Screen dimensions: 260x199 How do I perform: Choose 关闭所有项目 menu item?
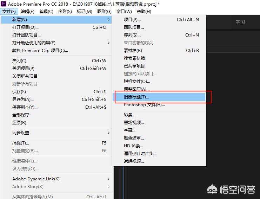[56, 76]
